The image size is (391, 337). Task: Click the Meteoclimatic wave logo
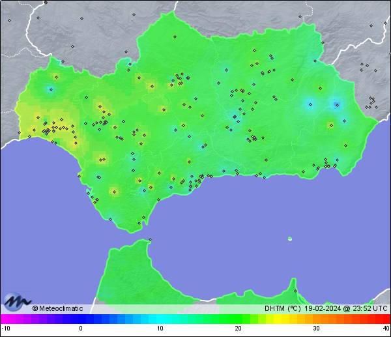[17, 301]
